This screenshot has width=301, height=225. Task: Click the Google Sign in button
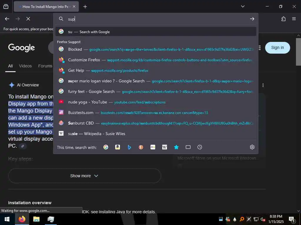click(277, 48)
